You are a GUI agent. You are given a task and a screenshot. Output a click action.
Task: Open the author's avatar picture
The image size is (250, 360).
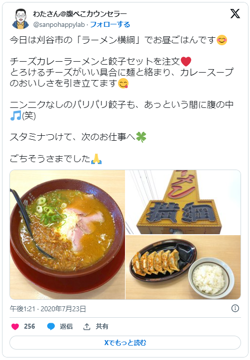(x=21, y=19)
